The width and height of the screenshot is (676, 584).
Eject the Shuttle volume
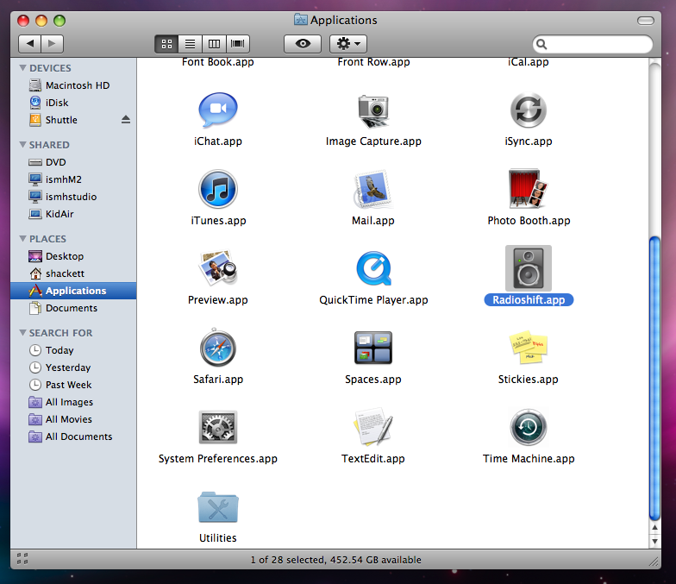point(126,119)
